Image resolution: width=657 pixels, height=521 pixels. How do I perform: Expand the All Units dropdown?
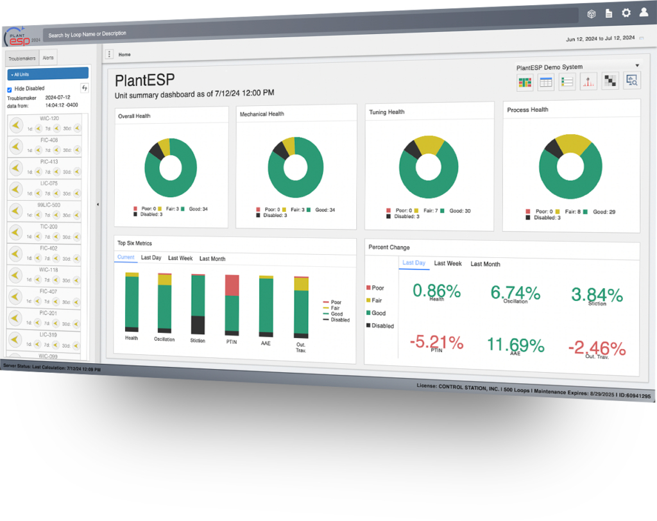tap(47, 74)
